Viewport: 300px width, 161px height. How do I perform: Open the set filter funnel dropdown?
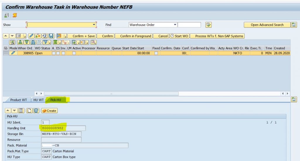50,43
